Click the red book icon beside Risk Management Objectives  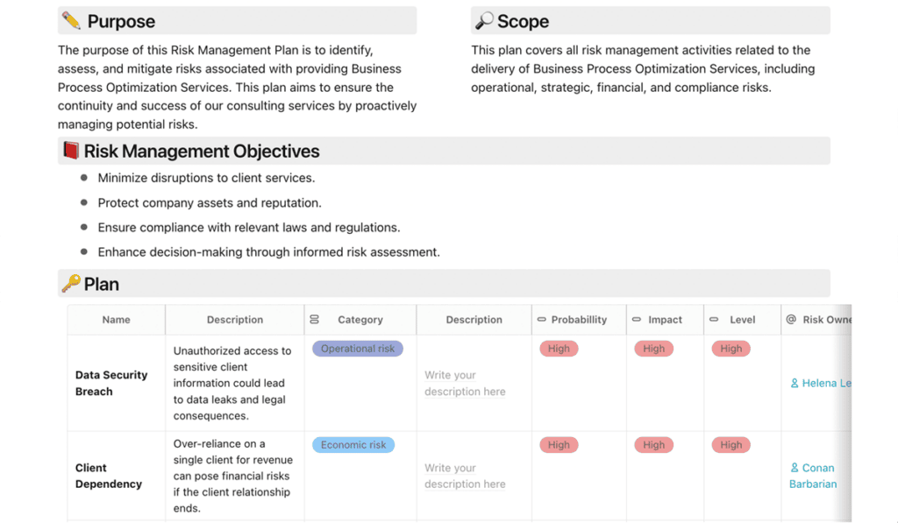click(x=70, y=151)
